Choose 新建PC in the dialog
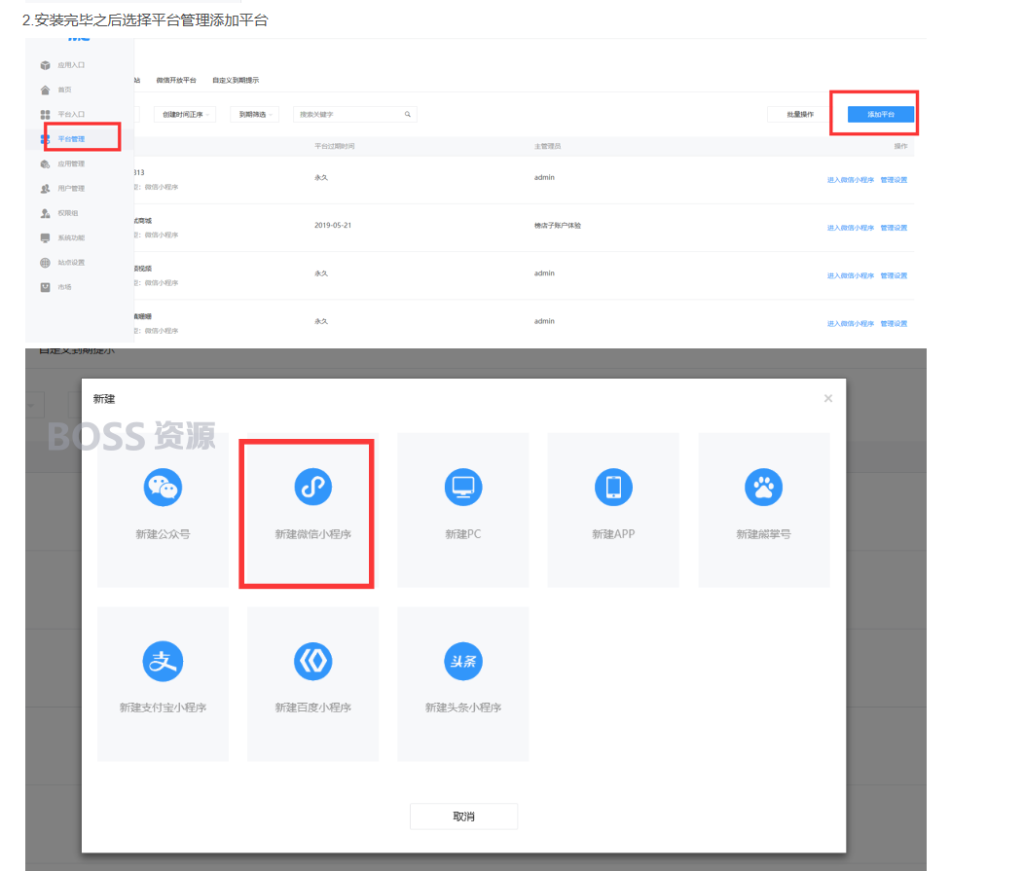Image resolution: width=1024 pixels, height=871 pixels. pos(463,510)
